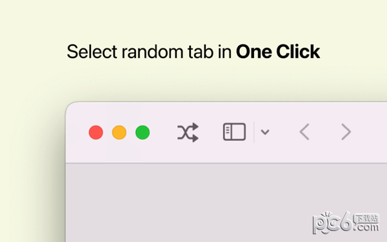Screen dimensions: 387x242
Task: Click the word "in" in the heading
Action: (224, 52)
